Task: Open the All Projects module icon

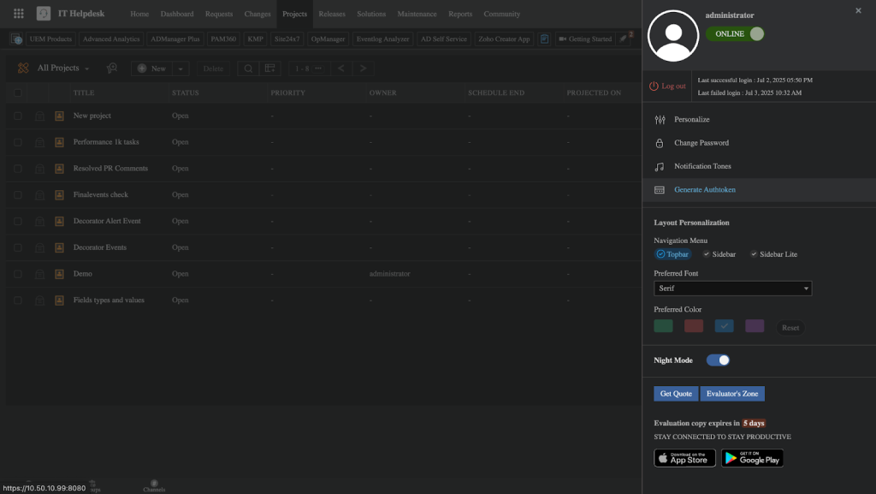Action: coord(23,68)
